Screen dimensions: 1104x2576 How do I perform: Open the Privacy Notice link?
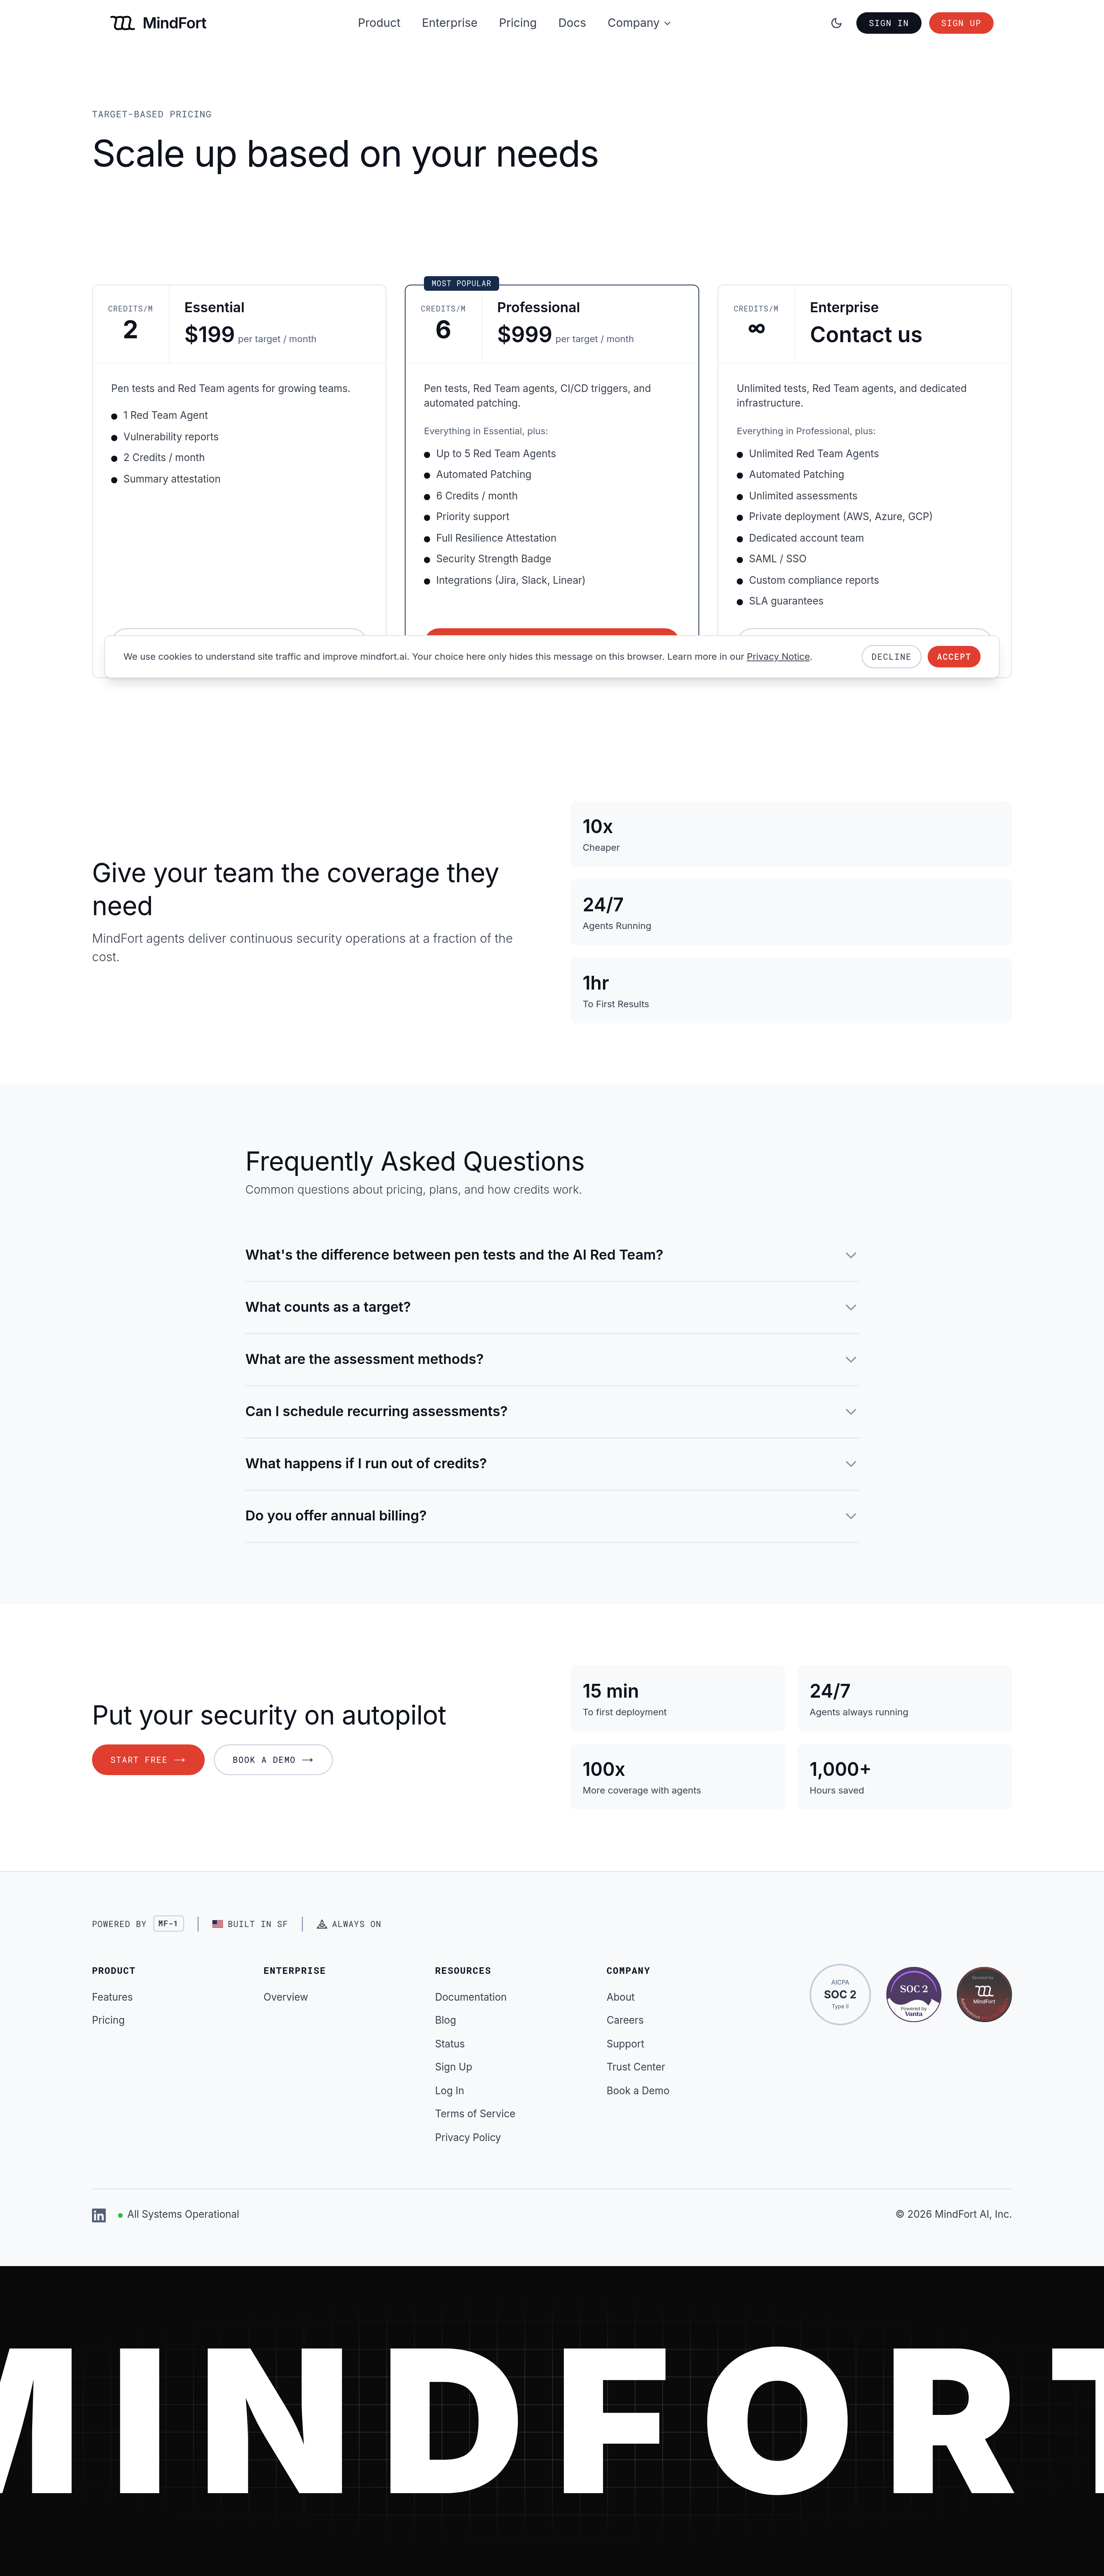click(x=777, y=657)
